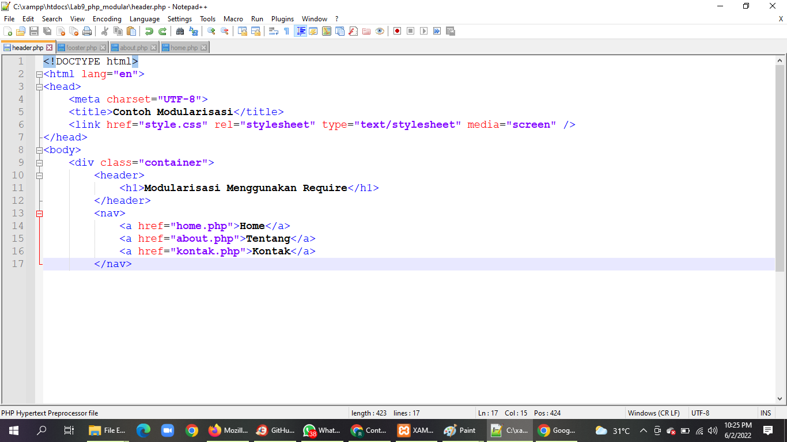This screenshot has width=787, height=442.
Task: Click line number 11 in the margin
Action: pos(18,188)
